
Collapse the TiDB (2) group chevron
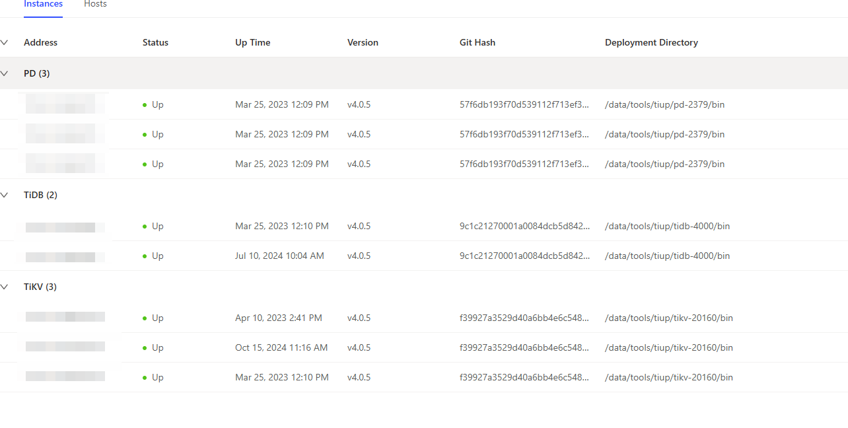[x=5, y=195]
